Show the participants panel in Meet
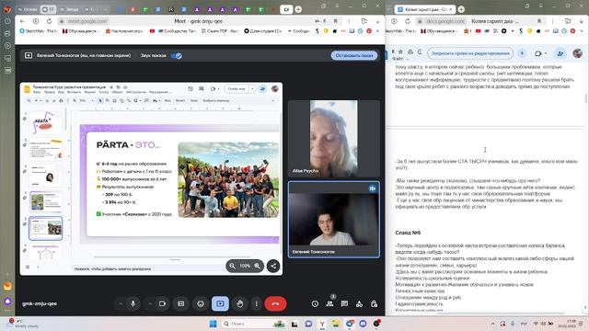Viewport: 589px width, 331px height. (x=329, y=304)
